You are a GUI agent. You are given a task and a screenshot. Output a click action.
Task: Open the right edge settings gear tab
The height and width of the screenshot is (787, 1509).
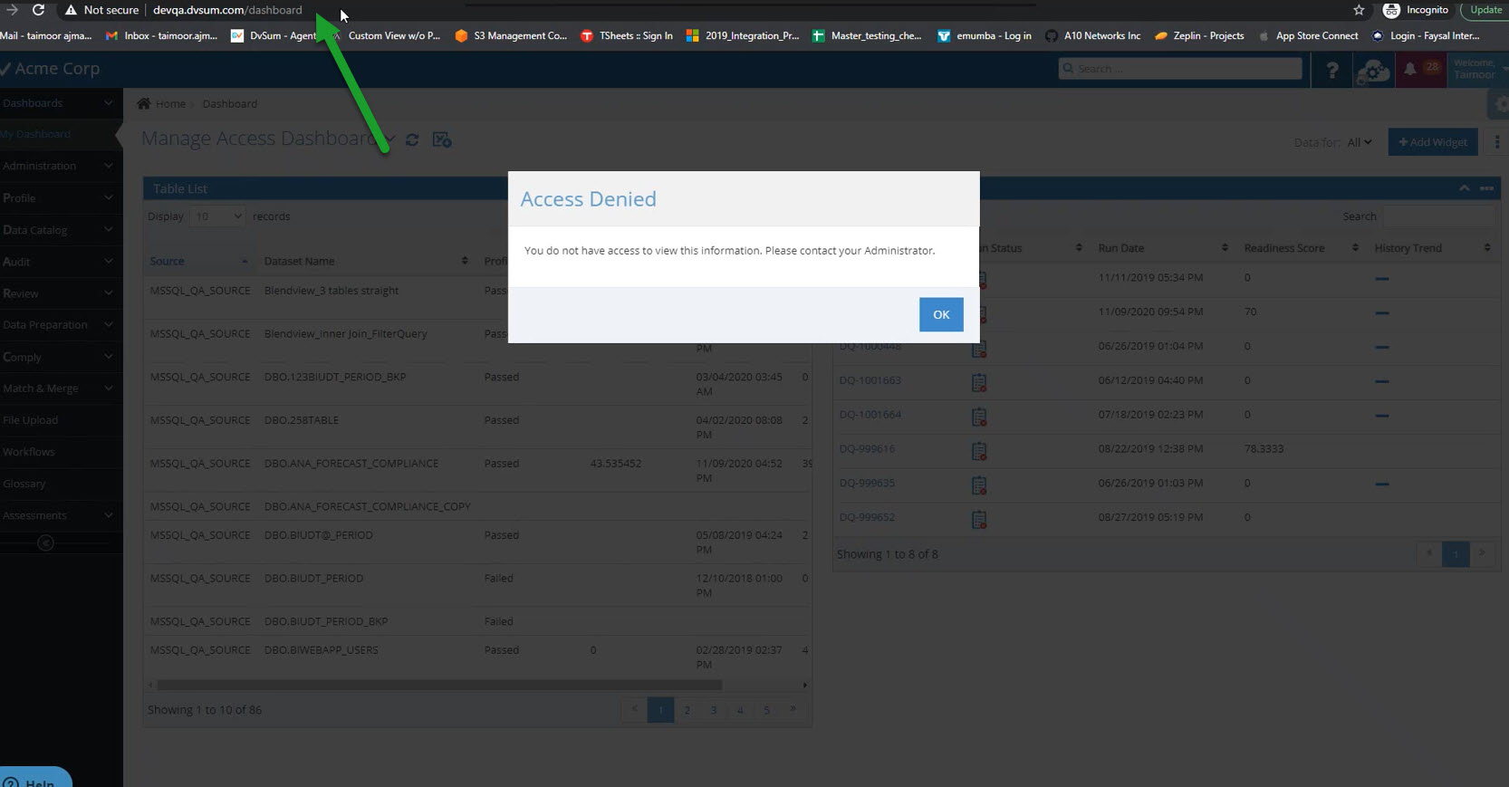pyautogui.click(x=1500, y=104)
